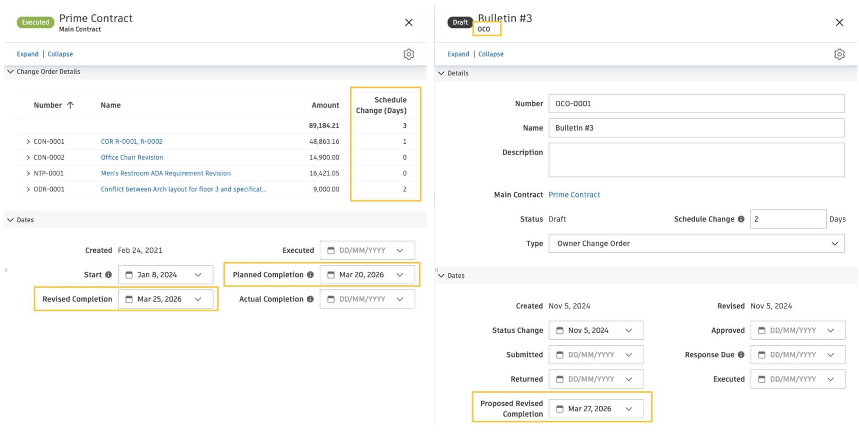Image resolution: width=859 pixels, height=443 pixels.
Task: Open settings gear in Bulletin #3 panel
Action: pyautogui.click(x=839, y=54)
